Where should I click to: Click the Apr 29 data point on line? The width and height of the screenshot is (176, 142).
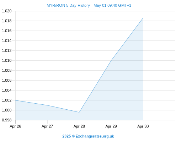pyautogui.click(x=111, y=60)
